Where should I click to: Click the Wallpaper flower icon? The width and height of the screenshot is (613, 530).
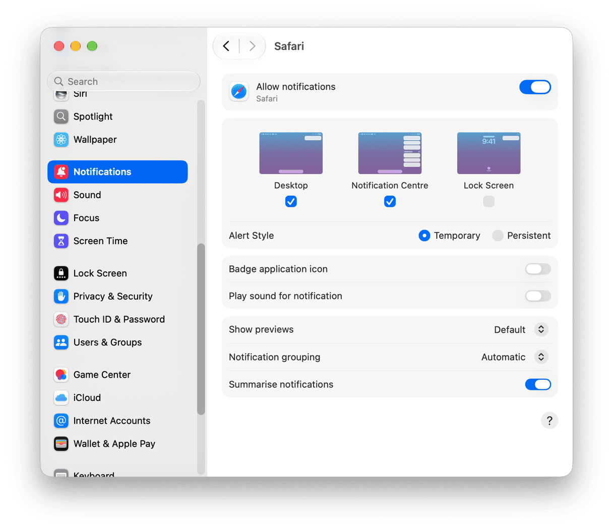coord(61,140)
